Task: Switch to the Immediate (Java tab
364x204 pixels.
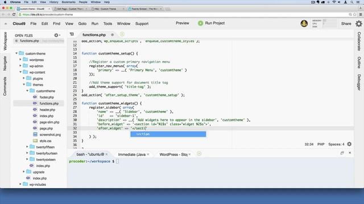Action: click(131, 154)
